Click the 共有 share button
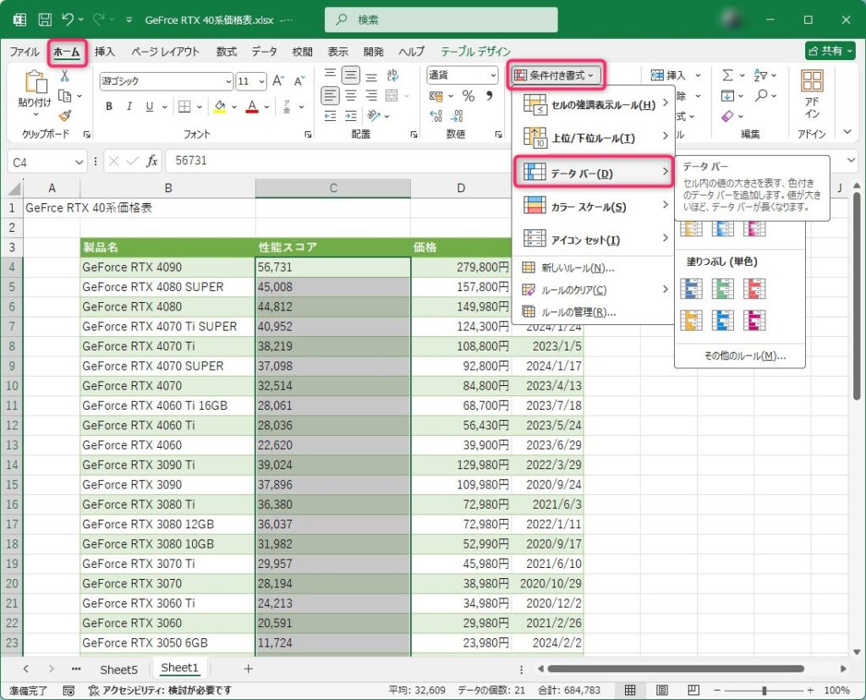 (830, 51)
